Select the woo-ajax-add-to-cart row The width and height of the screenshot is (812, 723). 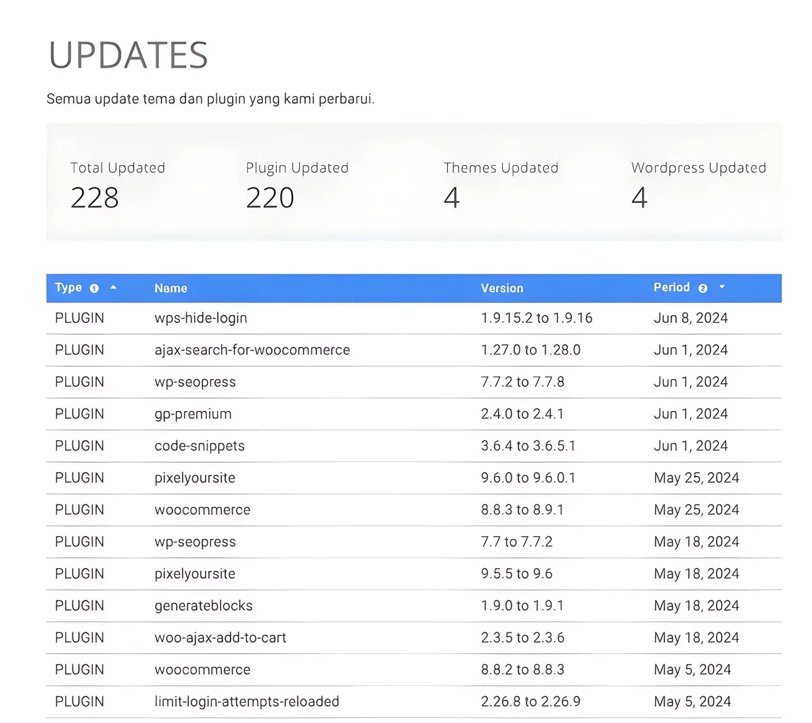click(413, 638)
